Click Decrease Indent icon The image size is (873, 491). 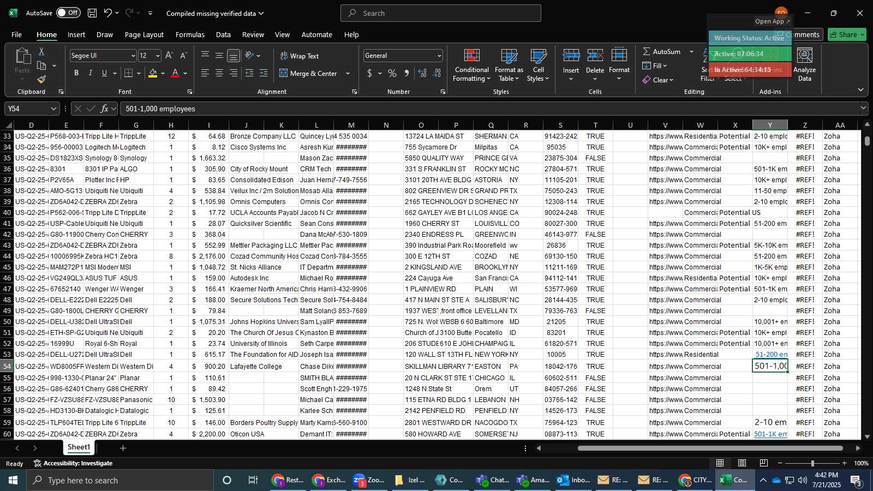[x=249, y=73]
